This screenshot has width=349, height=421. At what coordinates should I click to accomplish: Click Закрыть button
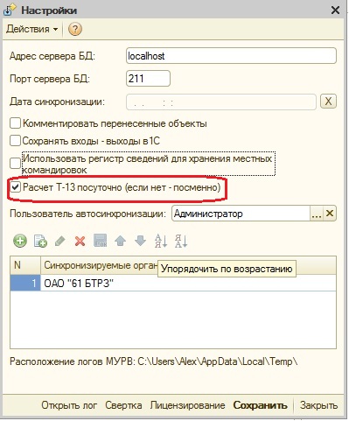(x=318, y=405)
